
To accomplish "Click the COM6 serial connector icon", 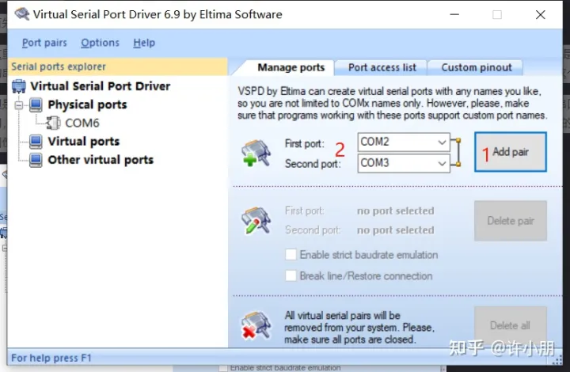I will pos(54,123).
